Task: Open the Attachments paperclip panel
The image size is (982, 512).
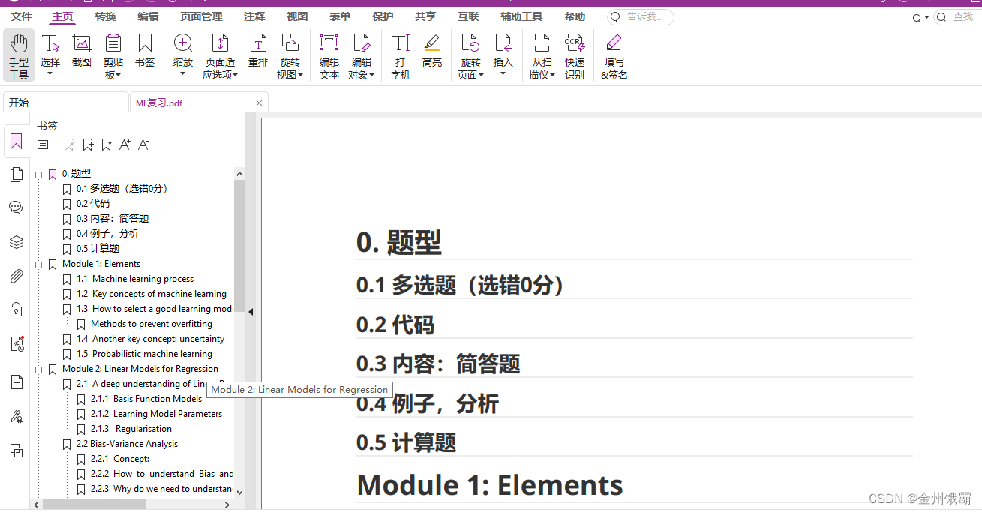Action: click(16, 276)
